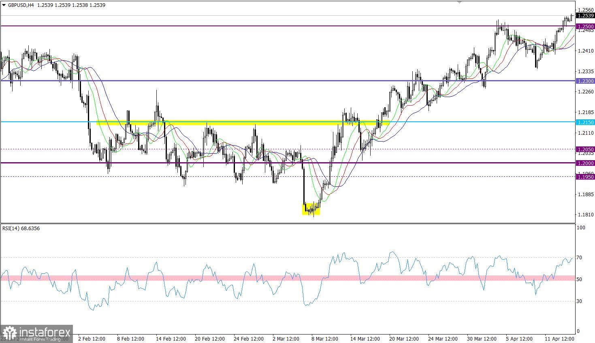Select the 2 Mar 12:00 time label
This screenshot has height=343, width=595.
point(286,339)
